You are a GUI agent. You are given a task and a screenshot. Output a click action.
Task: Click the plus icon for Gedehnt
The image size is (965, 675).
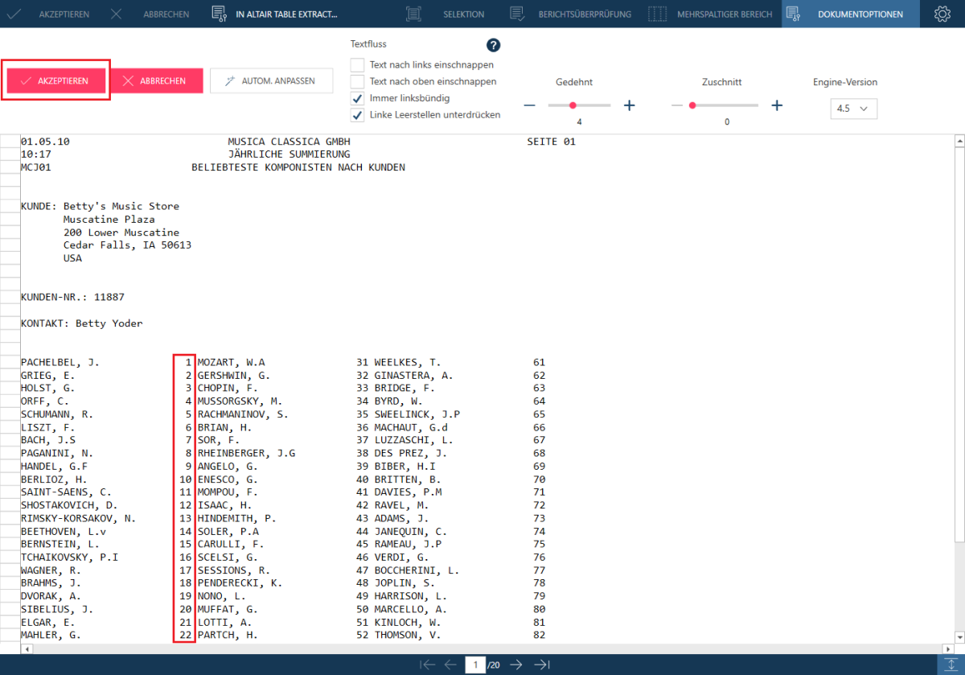(x=630, y=105)
